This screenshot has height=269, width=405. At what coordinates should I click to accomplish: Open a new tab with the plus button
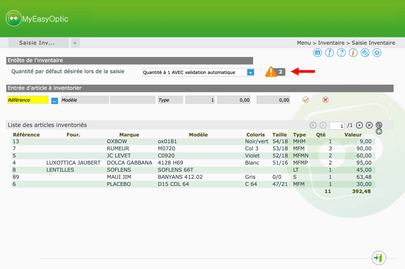tap(75, 43)
